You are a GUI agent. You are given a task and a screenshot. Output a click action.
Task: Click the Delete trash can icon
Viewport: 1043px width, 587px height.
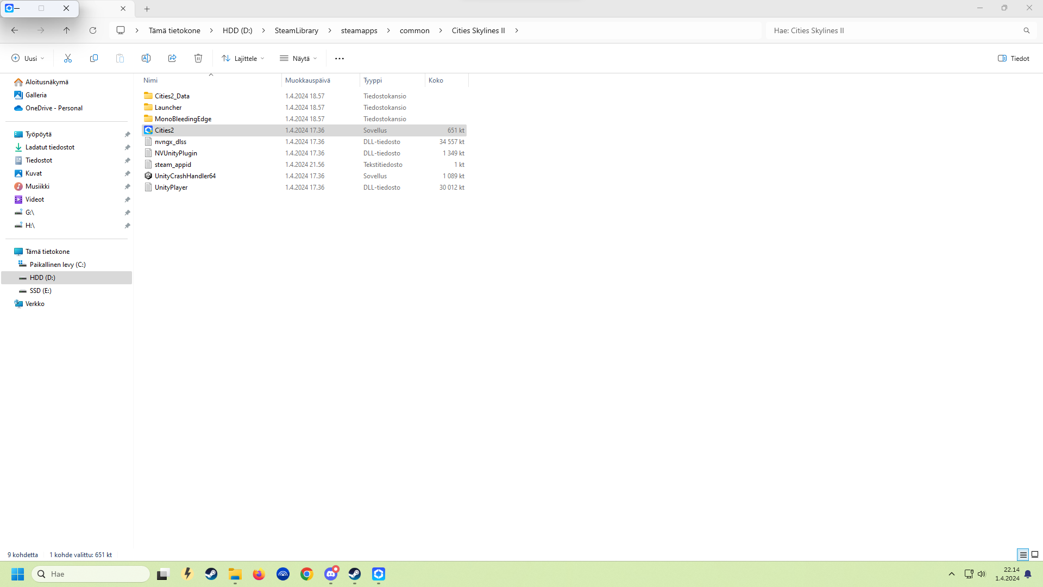click(198, 58)
